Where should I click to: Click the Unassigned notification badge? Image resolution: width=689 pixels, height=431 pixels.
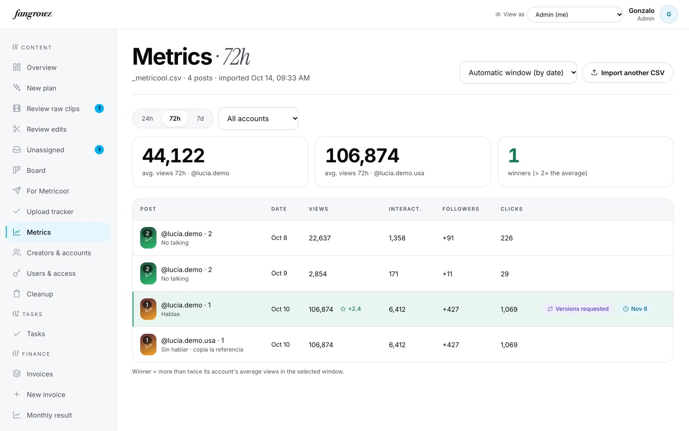99,149
